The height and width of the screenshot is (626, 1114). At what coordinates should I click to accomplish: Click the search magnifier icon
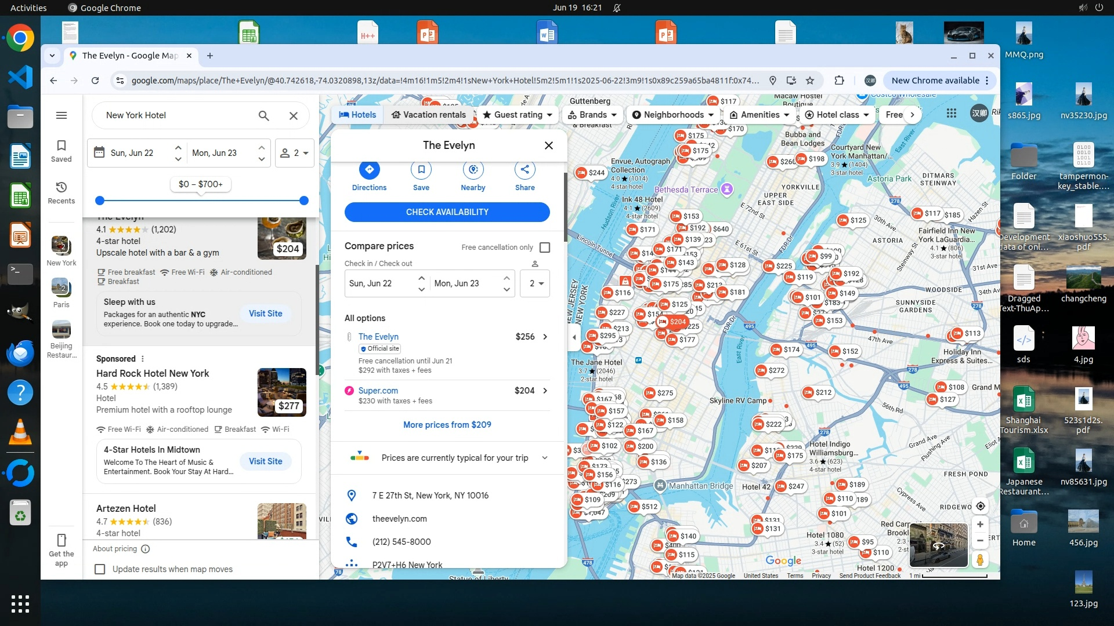(x=263, y=115)
